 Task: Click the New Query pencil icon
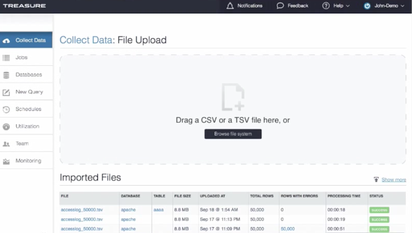point(6,92)
